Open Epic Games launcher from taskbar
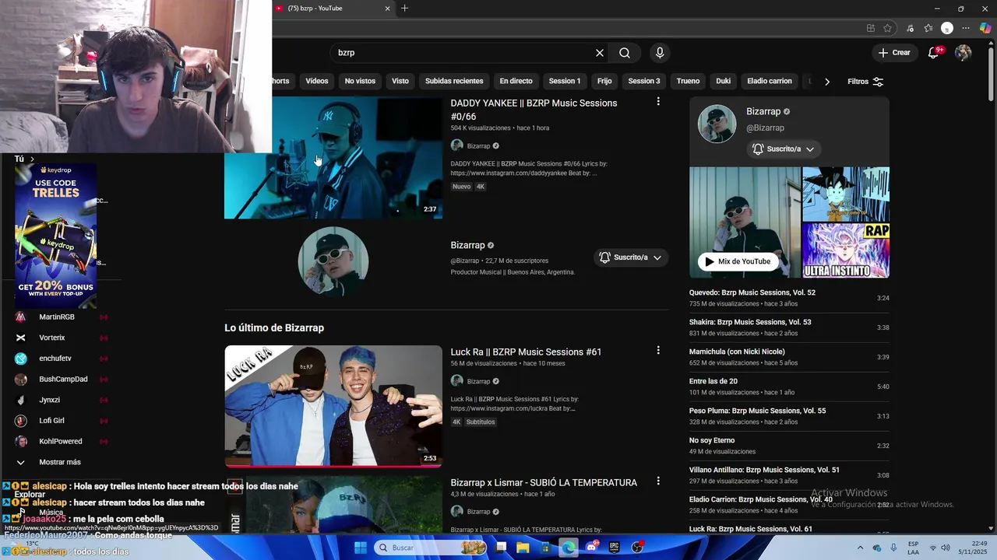997x560 pixels. [x=615, y=548]
